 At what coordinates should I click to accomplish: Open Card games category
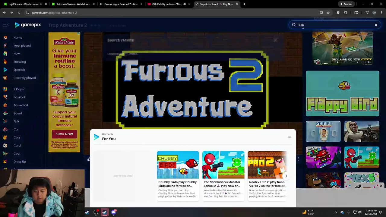coord(17,146)
